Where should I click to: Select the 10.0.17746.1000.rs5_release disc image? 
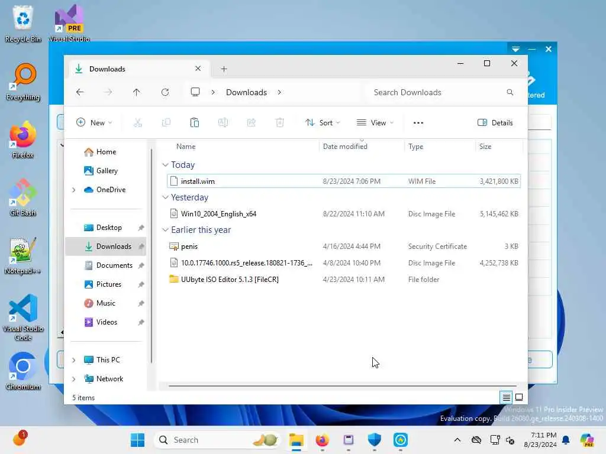pos(344,262)
